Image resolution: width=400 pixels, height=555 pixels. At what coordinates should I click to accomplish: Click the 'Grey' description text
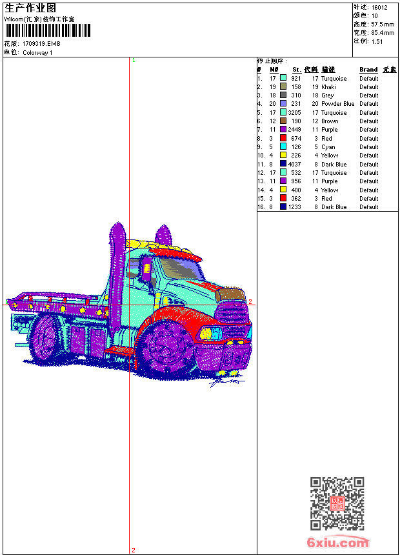328,96
